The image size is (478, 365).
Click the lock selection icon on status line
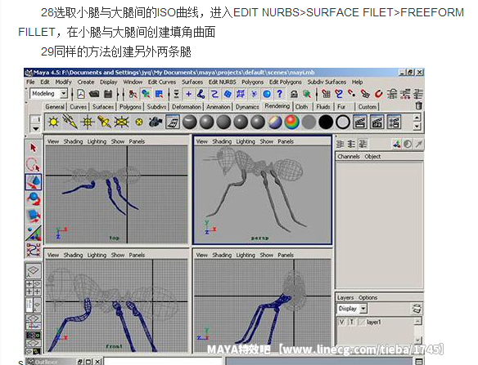(x=294, y=94)
